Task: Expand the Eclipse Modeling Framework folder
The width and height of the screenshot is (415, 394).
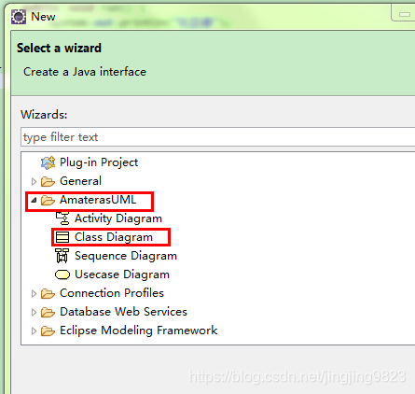Action: 34,331
